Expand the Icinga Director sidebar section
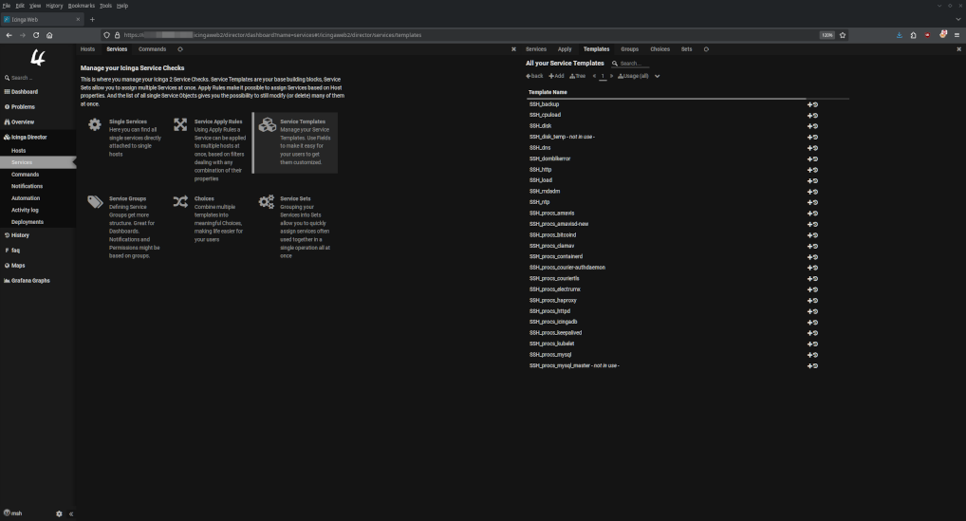This screenshot has height=521, width=966. pyautogui.click(x=28, y=137)
